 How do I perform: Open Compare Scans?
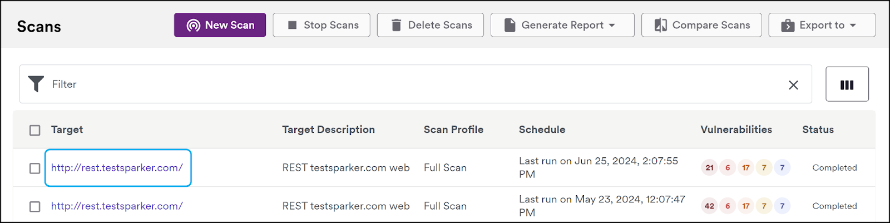(701, 25)
